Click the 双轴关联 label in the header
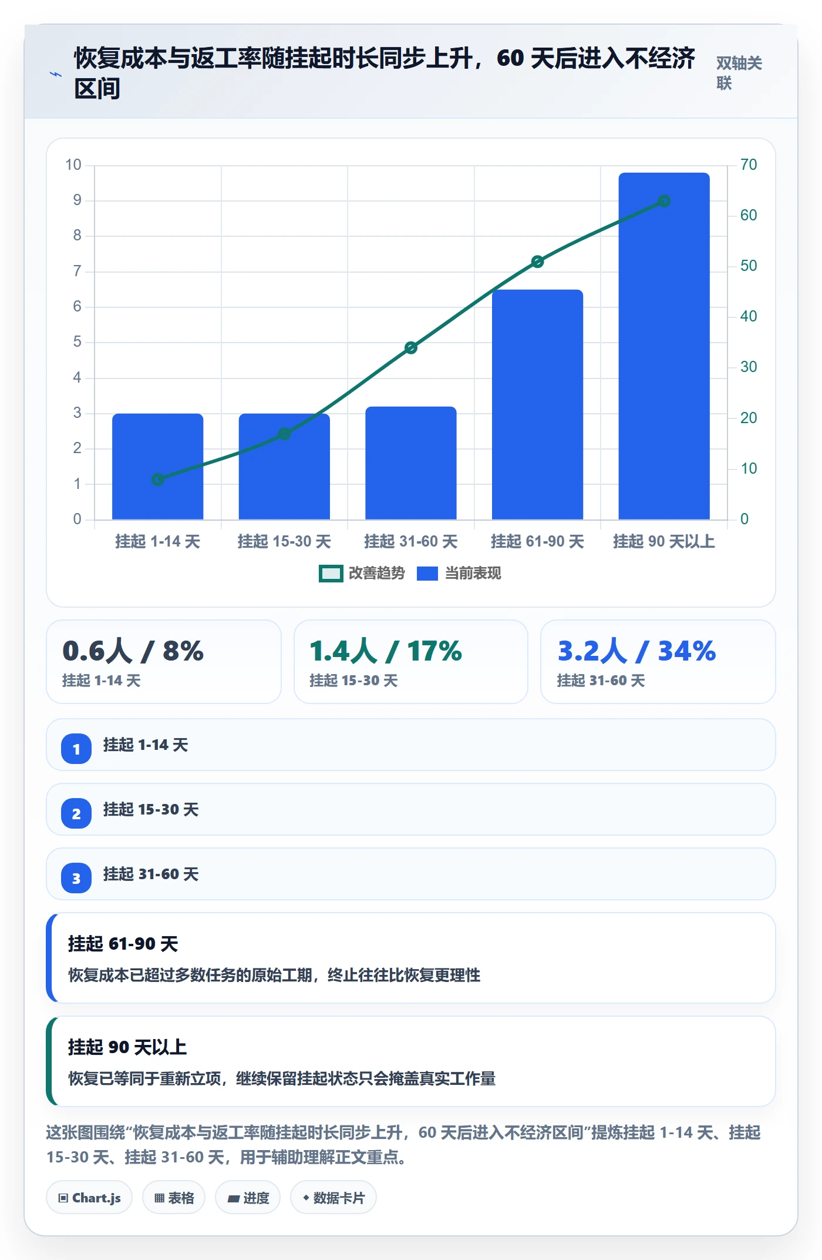 coord(739,73)
